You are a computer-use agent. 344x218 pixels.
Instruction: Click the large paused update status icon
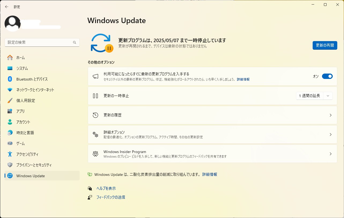[x=102, y=43]
